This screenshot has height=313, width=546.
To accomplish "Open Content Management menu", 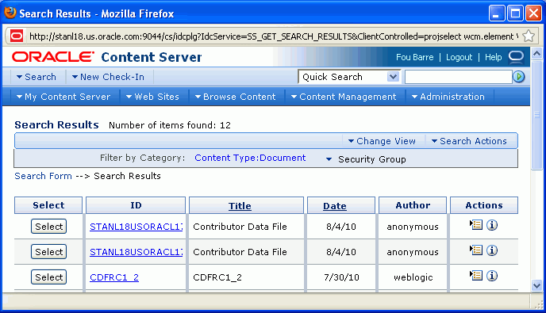I will coord(344,97).
